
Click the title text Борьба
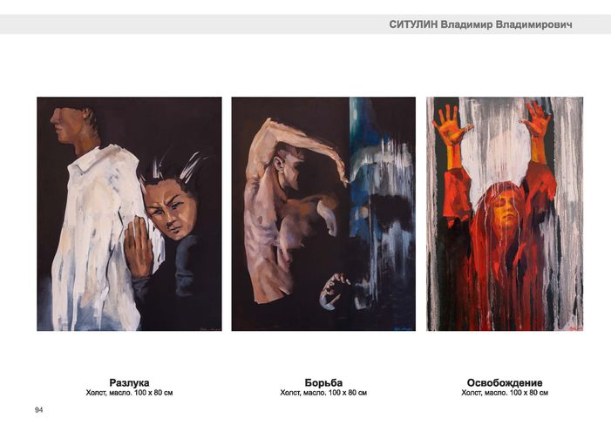323,382
